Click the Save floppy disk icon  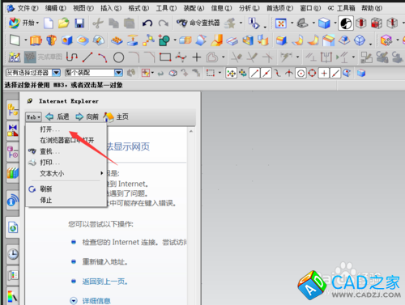click(79, 23)
